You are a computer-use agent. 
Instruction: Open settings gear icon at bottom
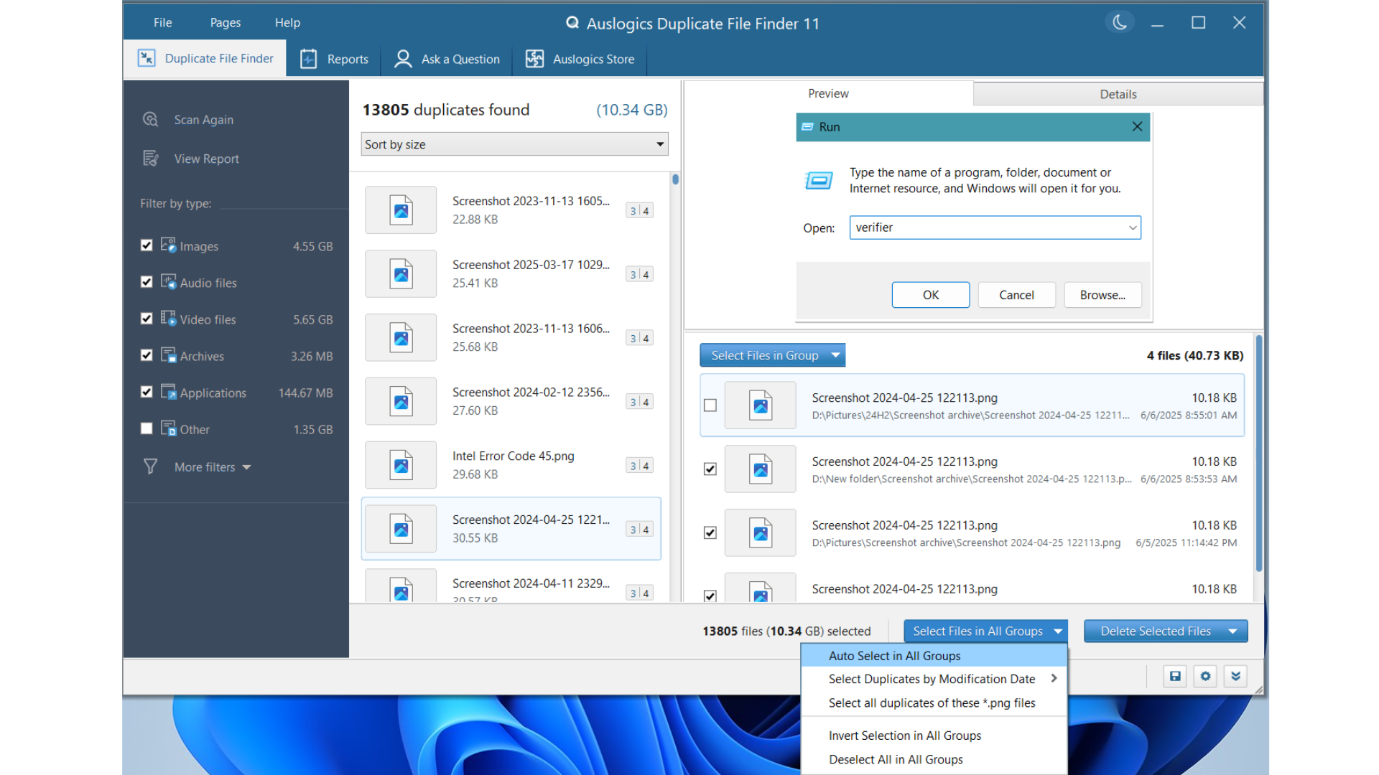coord(1205,676)
